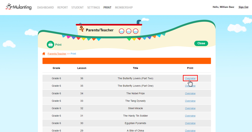
Task: Follow the Parents/Teacher breadcrumb link
Action: click(57, 54)
